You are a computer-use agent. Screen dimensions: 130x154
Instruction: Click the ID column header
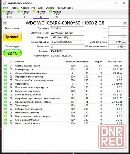(11, 62)
